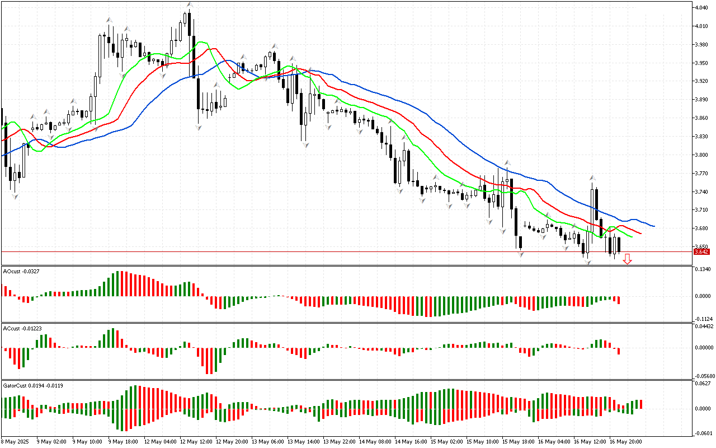Select the right end of the red Alligator teeth line

click(x=640, y=234)
